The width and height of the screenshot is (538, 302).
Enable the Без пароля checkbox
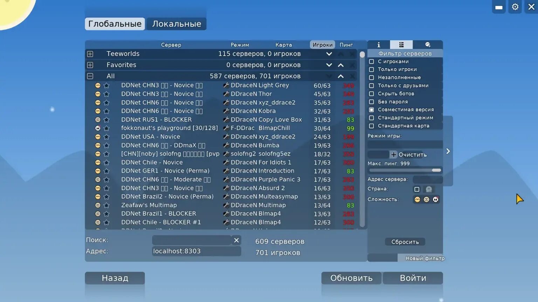pyautogui.click(x=371, y=102)
